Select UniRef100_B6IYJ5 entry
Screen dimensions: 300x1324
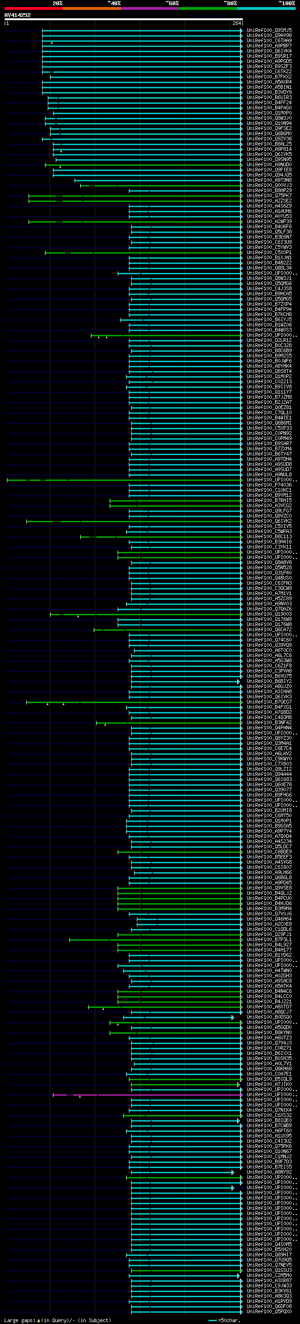(x=269, y=320)
